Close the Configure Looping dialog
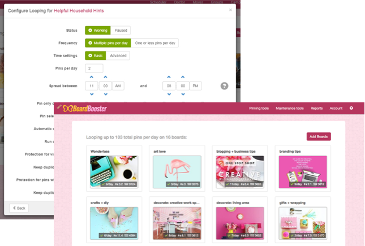The width and height of the screenshot is (365, 246). (x=230, y=10)
